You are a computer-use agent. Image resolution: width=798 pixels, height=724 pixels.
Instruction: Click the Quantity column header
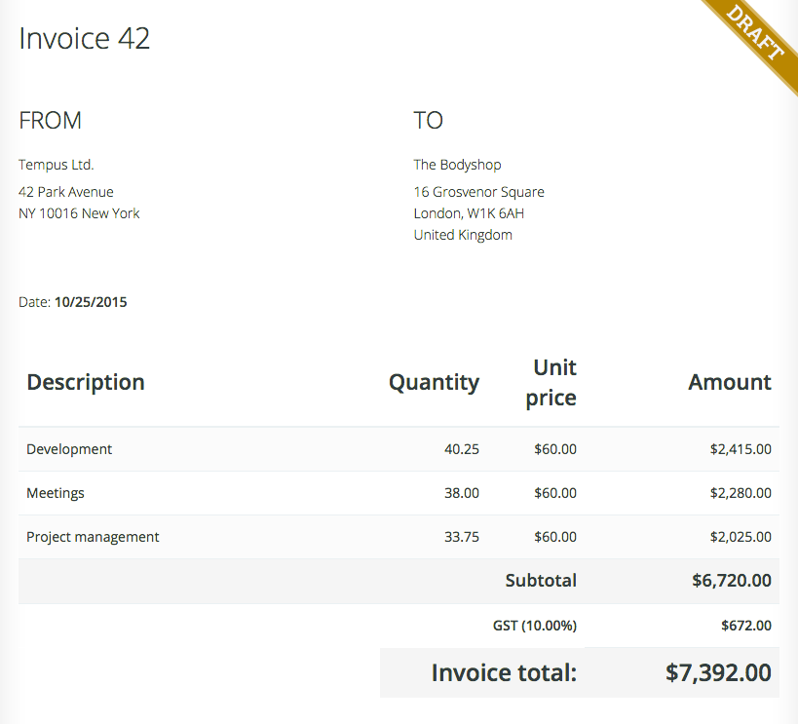click(x=434, y=381)
